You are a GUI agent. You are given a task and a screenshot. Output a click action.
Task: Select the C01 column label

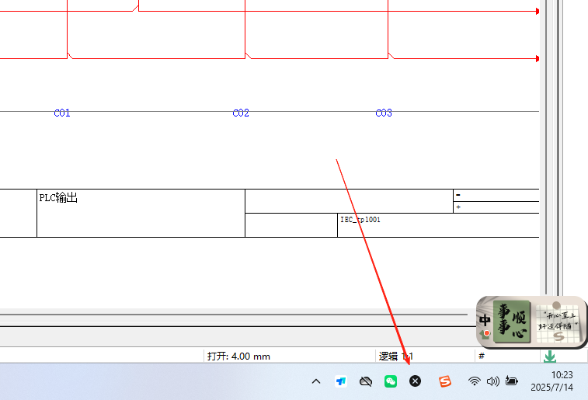pos(62,113)
